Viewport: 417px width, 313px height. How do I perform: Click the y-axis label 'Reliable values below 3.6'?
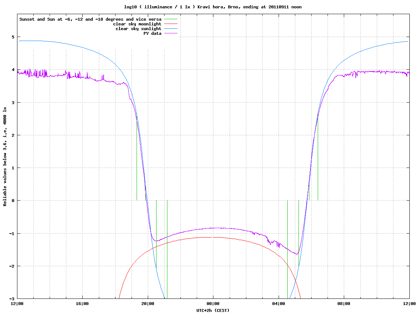(x=5, y=157)
